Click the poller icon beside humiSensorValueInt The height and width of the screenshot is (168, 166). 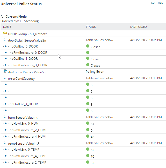5,117
